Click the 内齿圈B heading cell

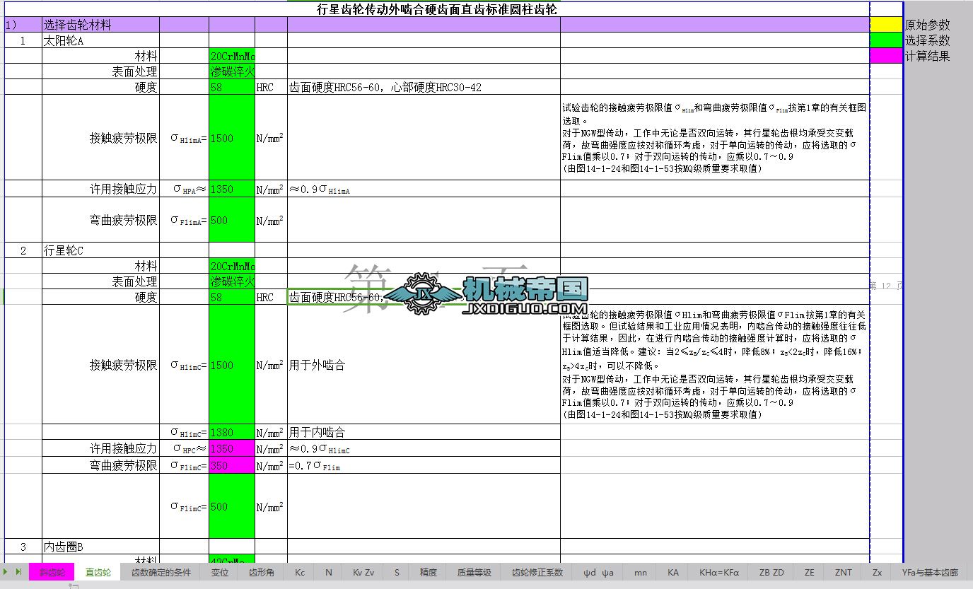click(x=100, y=547)
